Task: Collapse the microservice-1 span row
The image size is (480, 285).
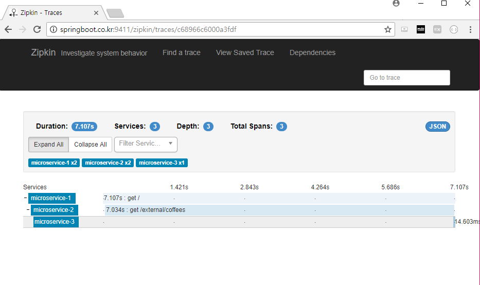Action: 25,198
